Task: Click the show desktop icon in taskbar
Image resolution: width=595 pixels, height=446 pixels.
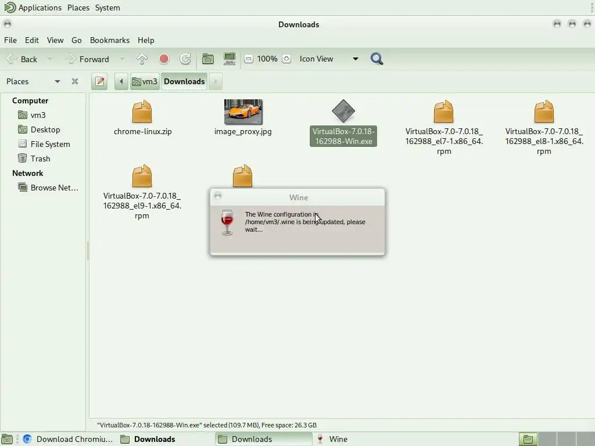Action: point(7,439)
